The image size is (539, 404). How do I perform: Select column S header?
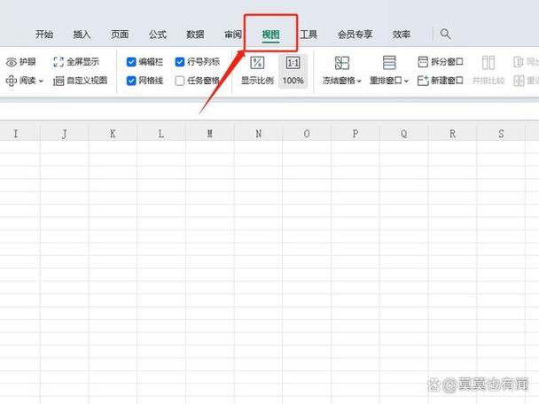tap(501, 134)
